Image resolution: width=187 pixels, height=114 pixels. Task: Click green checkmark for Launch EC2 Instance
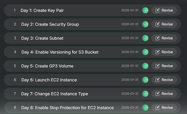[146, 80]
